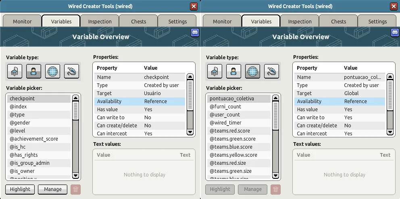Click Manage button in right window
The width and height of the screenshot is (400, 199).
[x=252, y=189]
